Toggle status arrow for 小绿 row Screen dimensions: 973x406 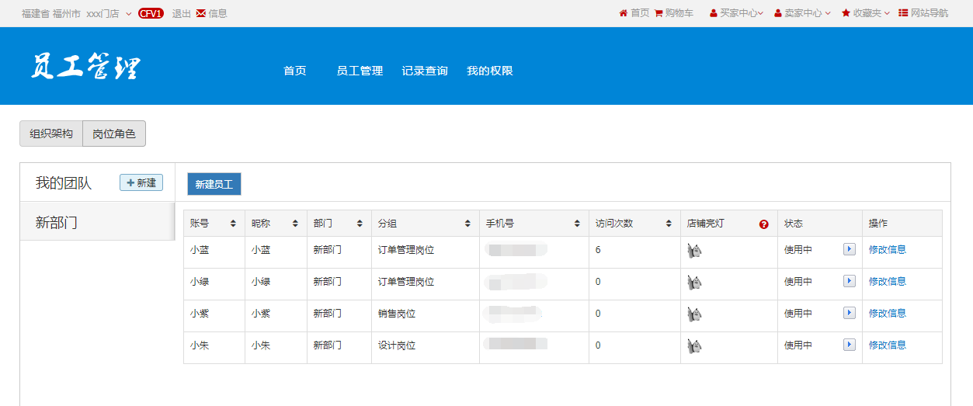point(850,281)
